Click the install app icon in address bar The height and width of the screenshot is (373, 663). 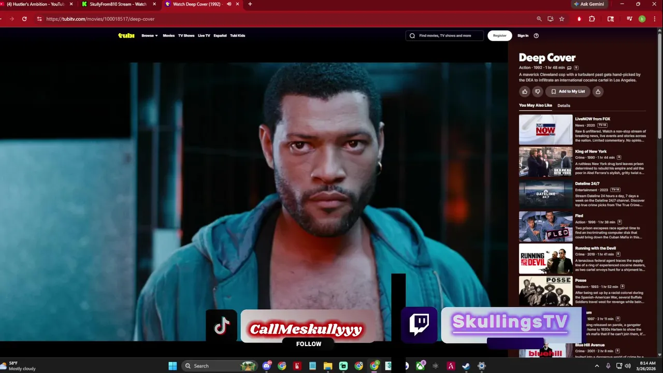[x=551, y=19]
